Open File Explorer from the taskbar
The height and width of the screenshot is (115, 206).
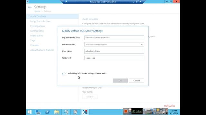click(57, 112)
